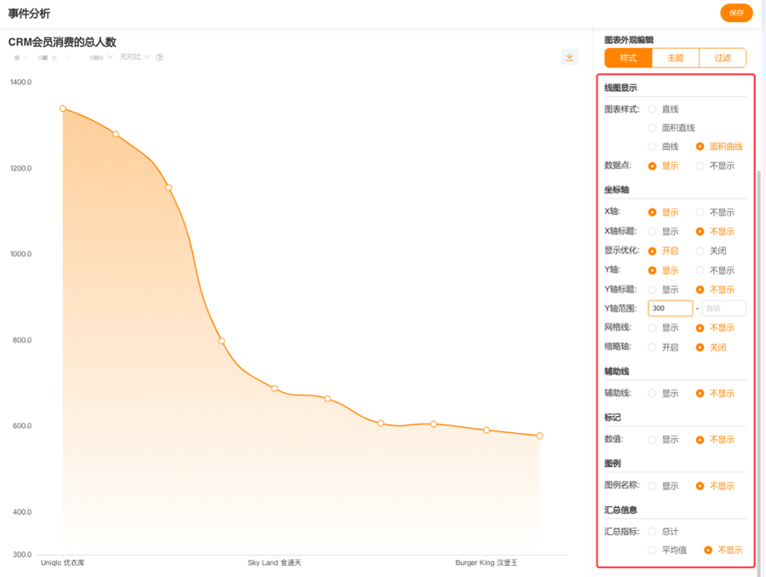Viewport: 766px width, 577px height.
Task: Select 总计 for 汇总指标
Action: tap(653, 532)
